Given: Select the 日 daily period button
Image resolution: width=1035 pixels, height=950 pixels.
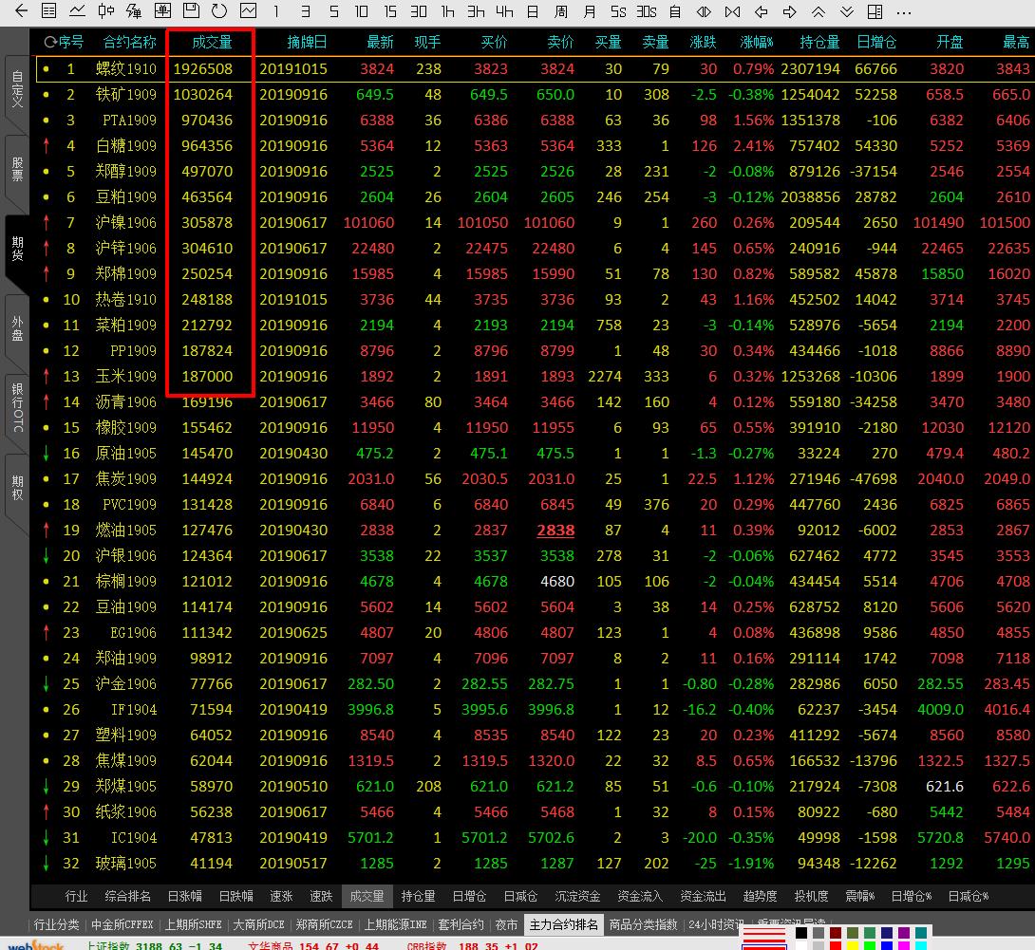Looking at the screenshot, I should [533, 11].
